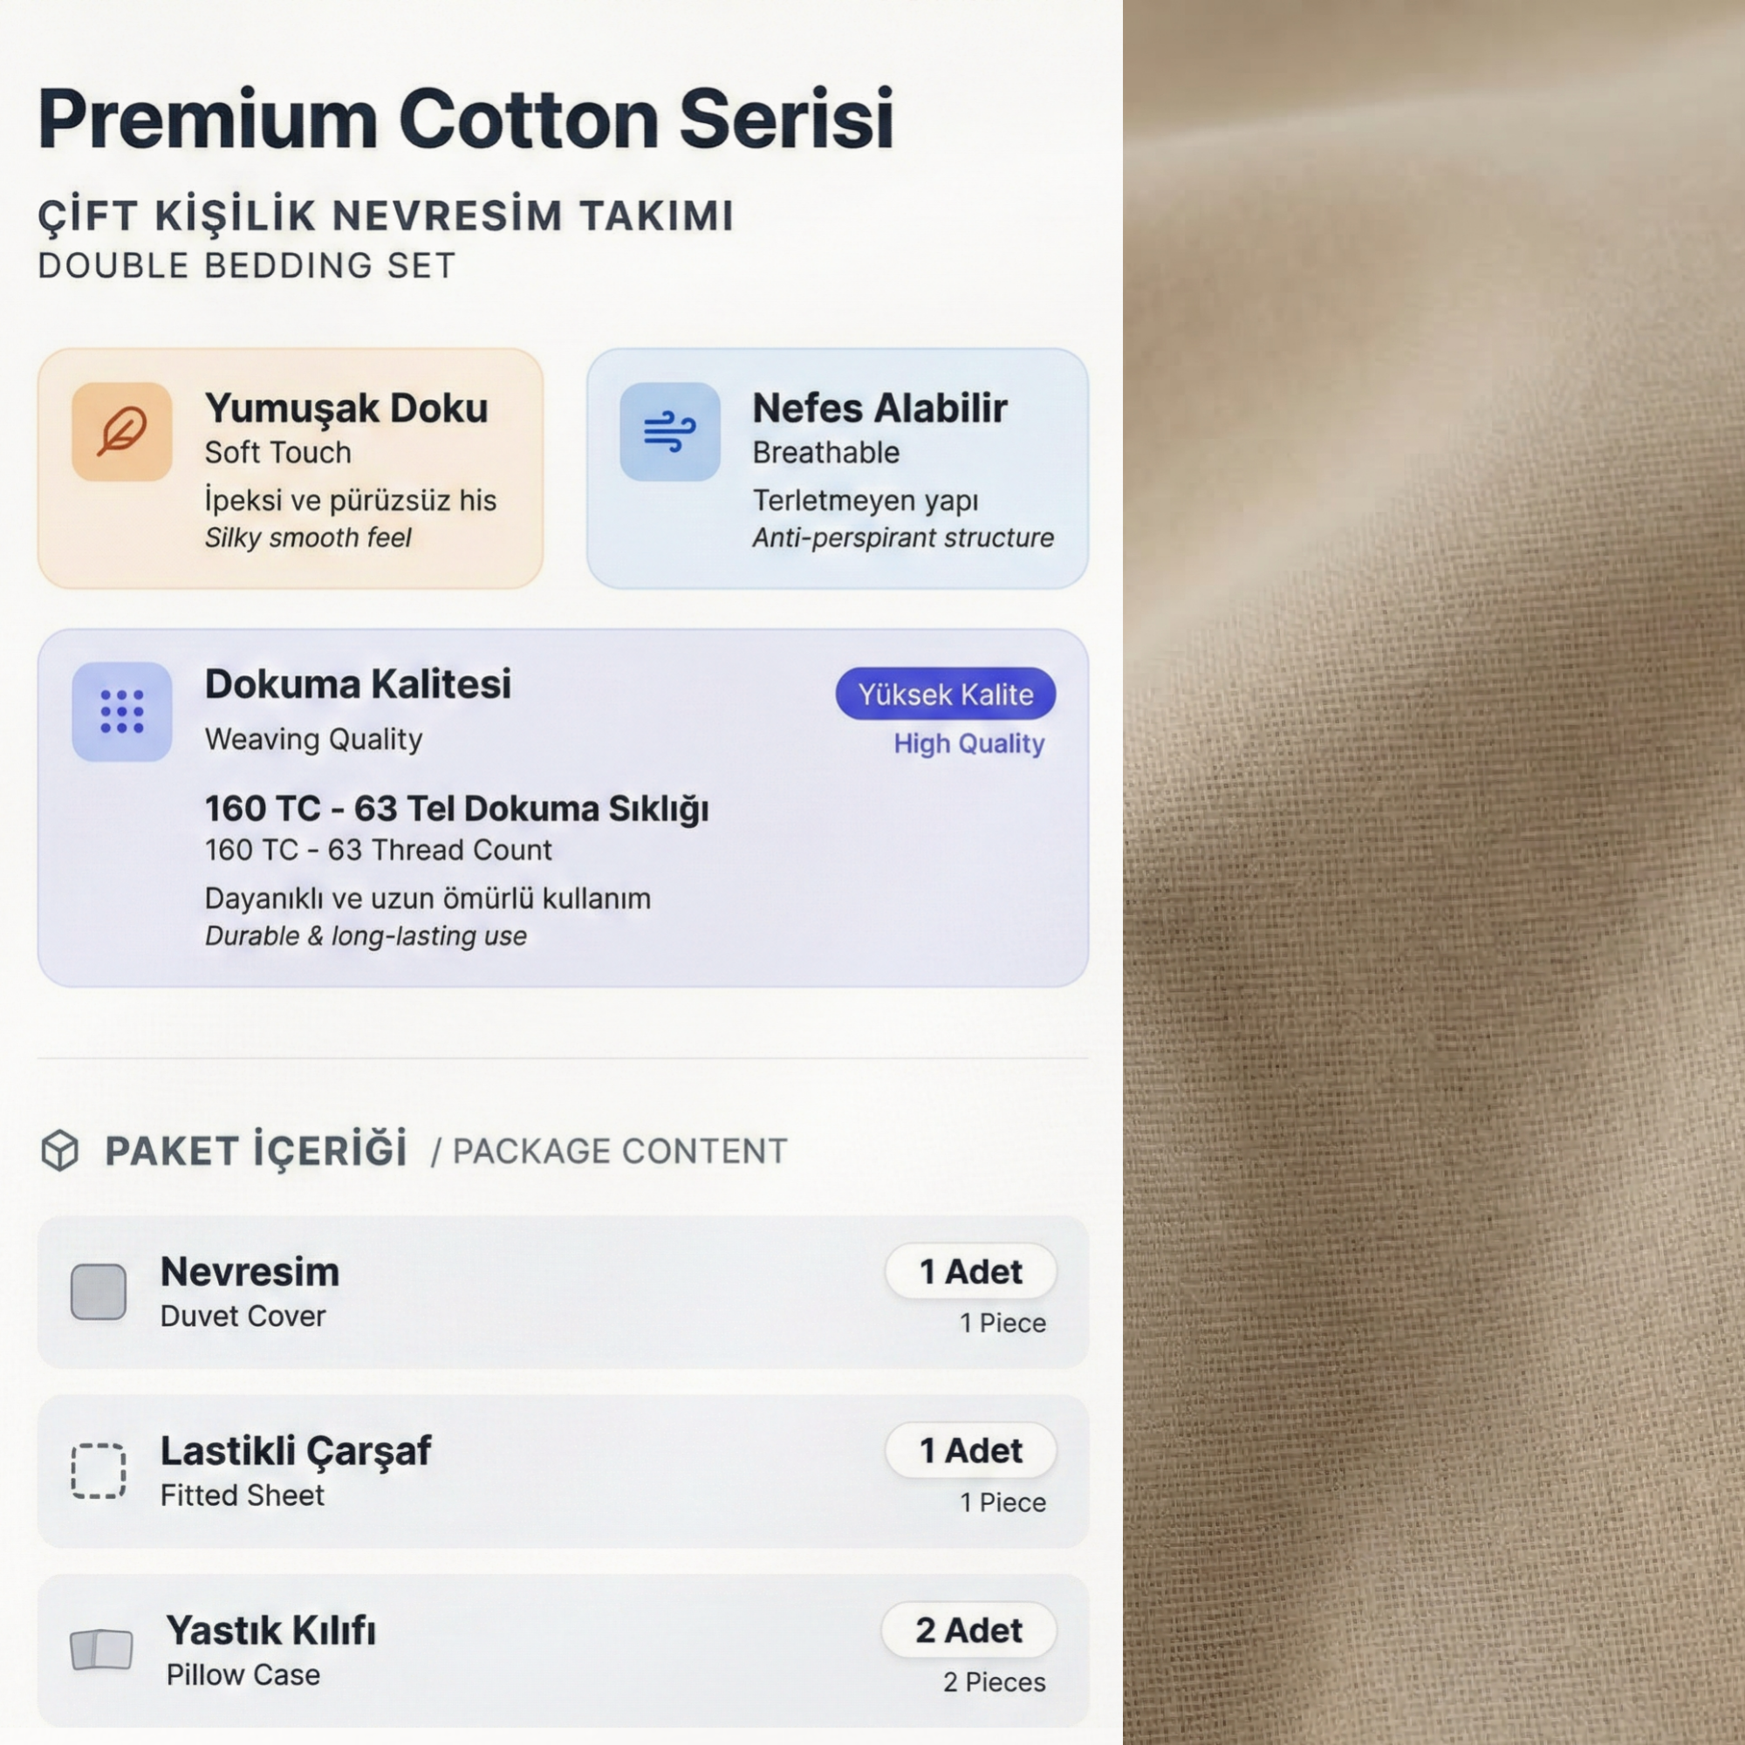Viewport: 1745px width, 1745px height.
Task: Click the beige fabric texture image
Action: tap(1434, 872)
